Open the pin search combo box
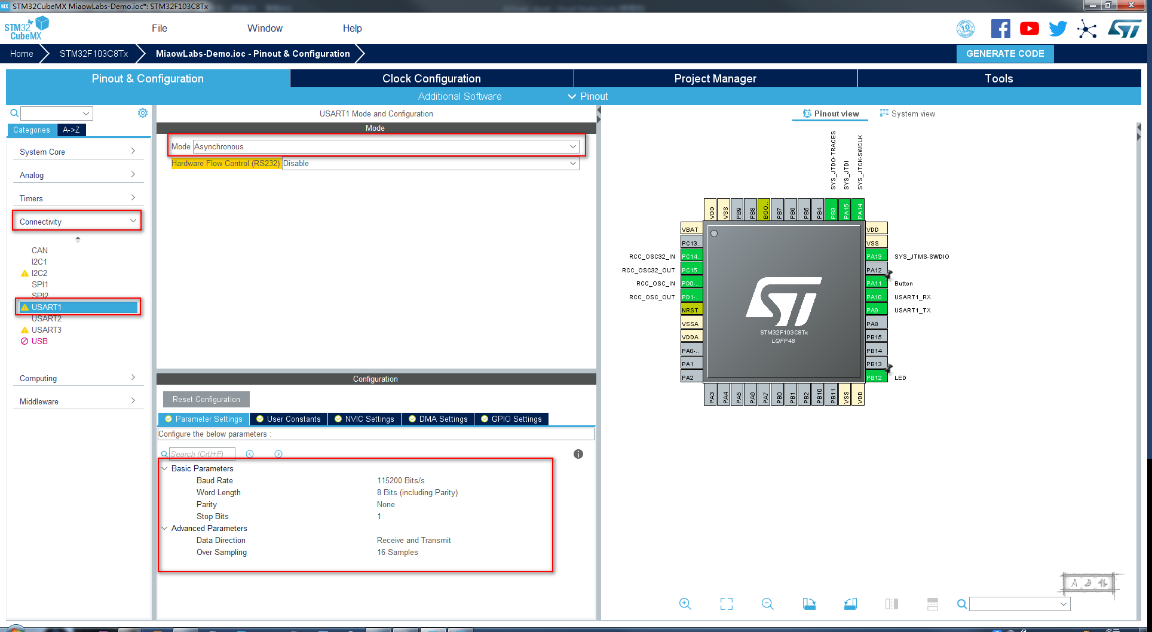1152x632 pixels. coord(1019,604)
